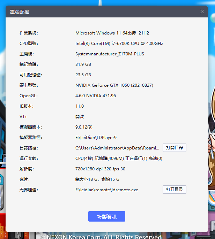Image resolution: width=215 pixels, height=239 pixels.
Task: Click the 電腦配備 dialog title text
Action: (20, 12)
